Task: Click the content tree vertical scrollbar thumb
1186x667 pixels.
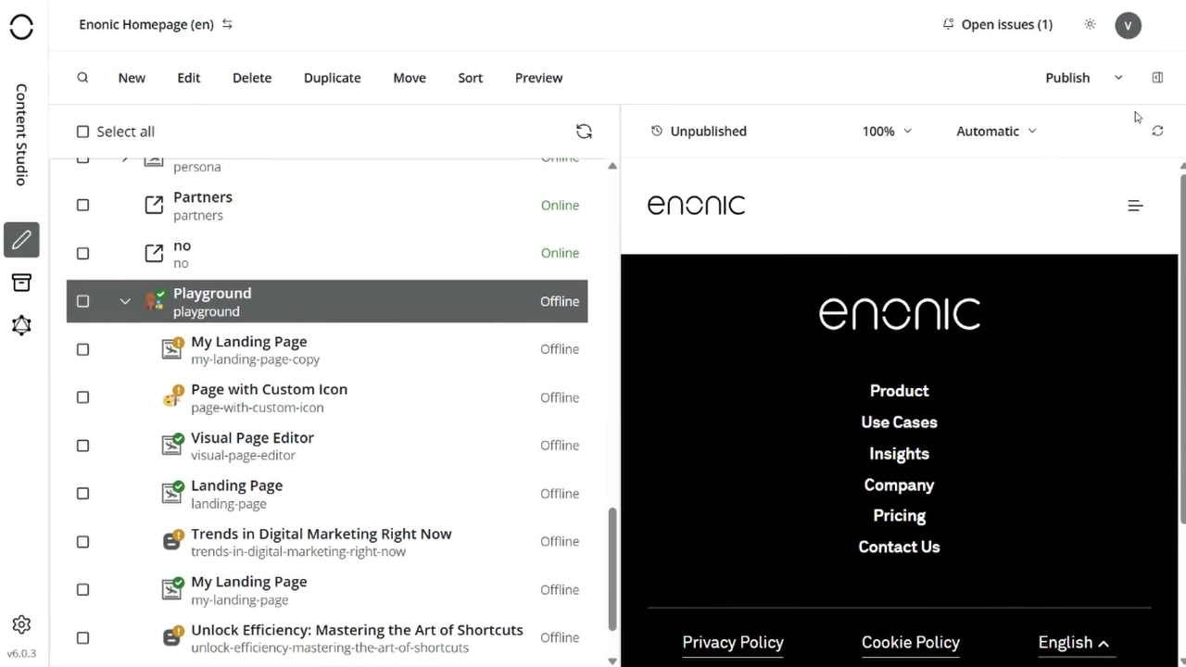Action: pyautogui.click(x=612, y=569)
